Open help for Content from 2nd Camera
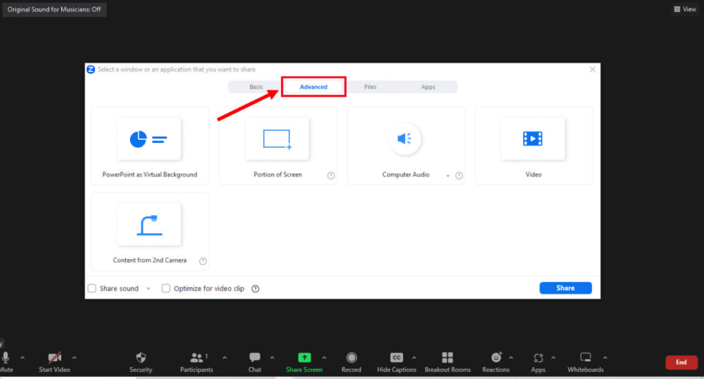 point(203,261)
